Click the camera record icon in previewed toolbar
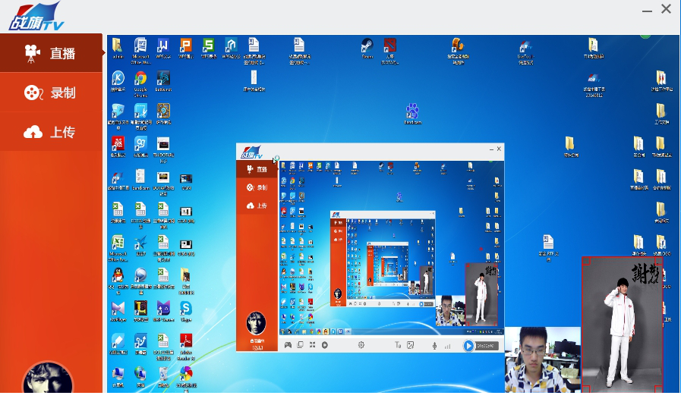 [x=324, y=345]
